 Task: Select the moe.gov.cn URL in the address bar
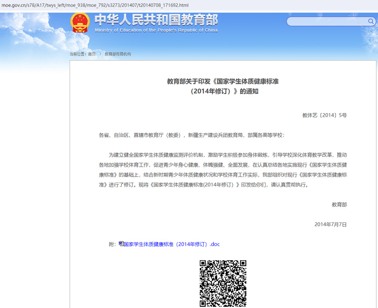click(x=95, y=5)
